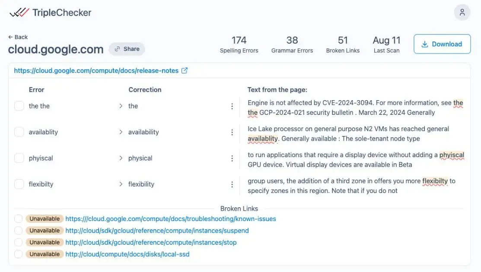Download the scan report
The height and width of the screenshot is (272, 481).
tap(442, 44)
